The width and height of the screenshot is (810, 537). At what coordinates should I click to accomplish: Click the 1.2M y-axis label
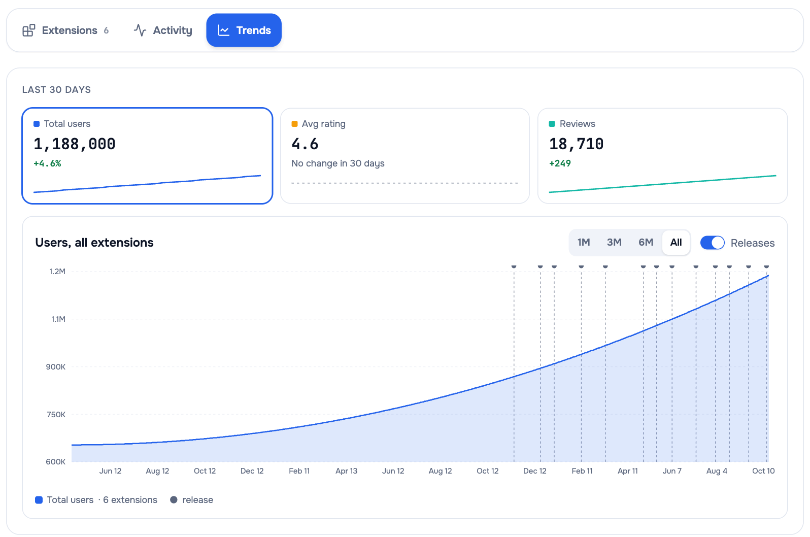[57, 272]
